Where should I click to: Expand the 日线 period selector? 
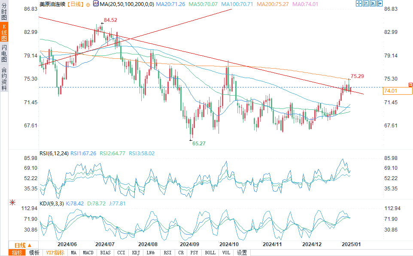coord(23,245)
